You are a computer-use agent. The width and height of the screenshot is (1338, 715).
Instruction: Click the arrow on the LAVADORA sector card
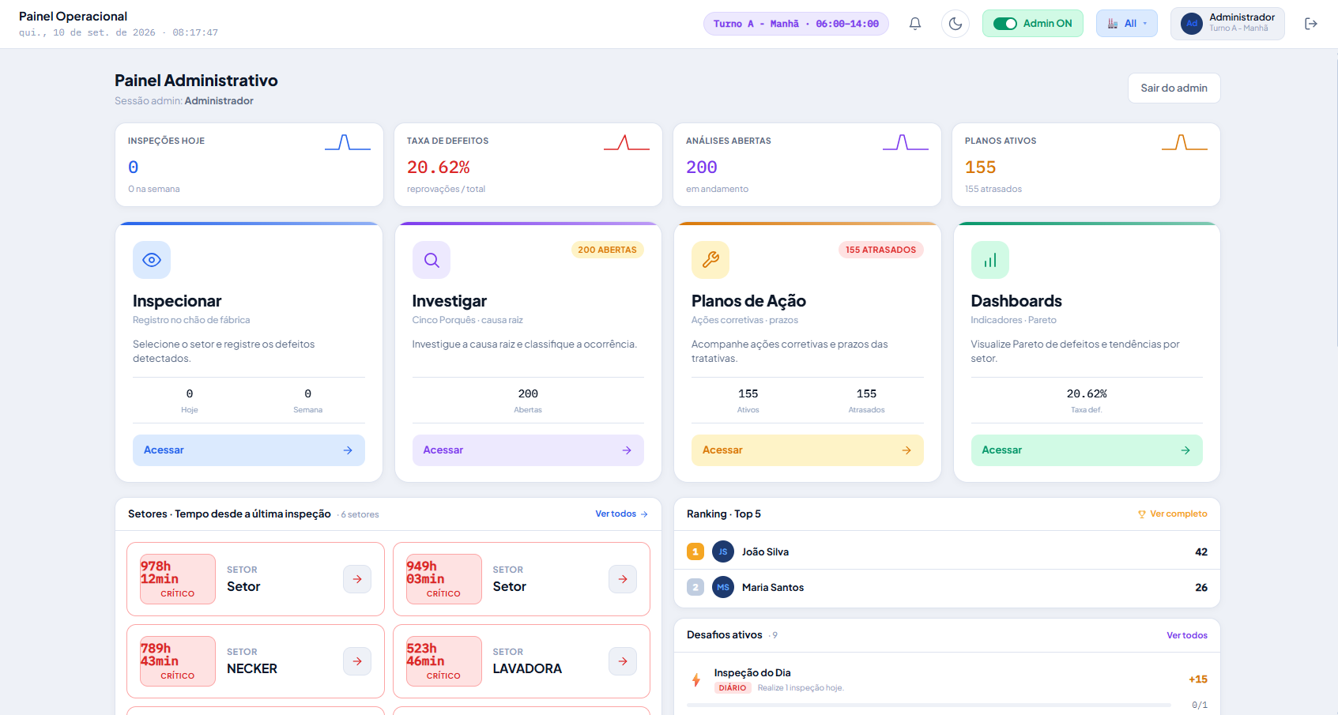click(x=623, y=661)
